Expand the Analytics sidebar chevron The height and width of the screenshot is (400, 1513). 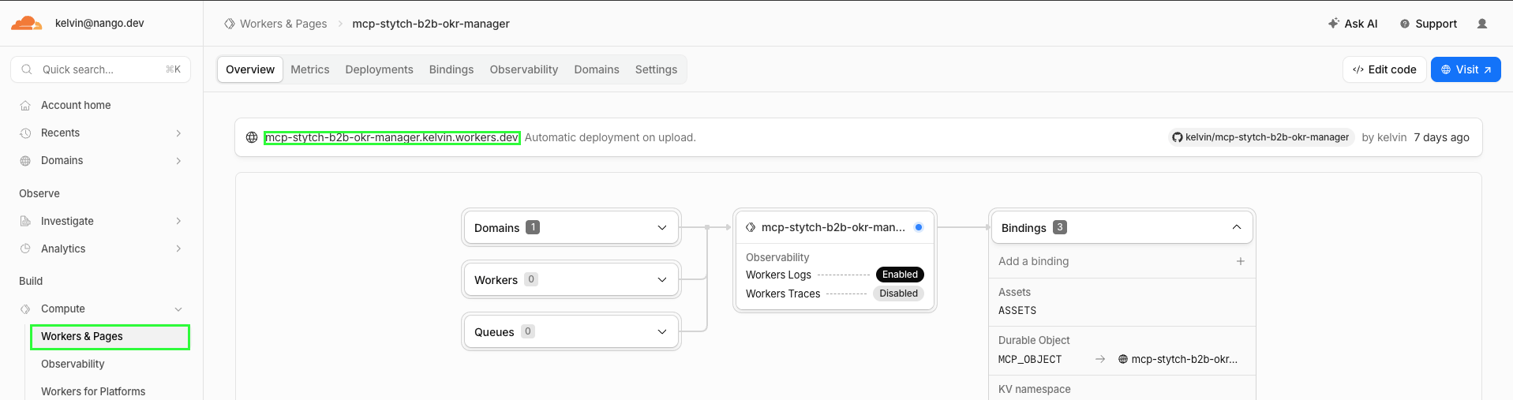coord(178,249)
